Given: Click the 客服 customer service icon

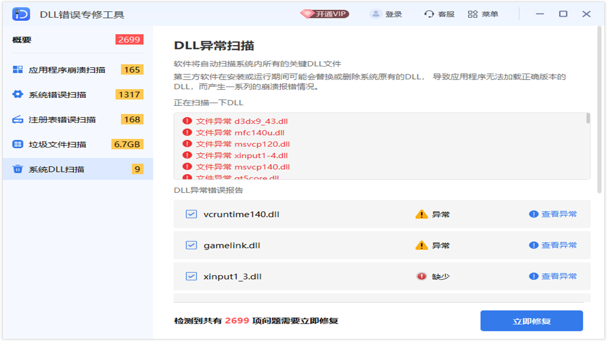Looking at the screenshot, I should click(x=428, y=14).
